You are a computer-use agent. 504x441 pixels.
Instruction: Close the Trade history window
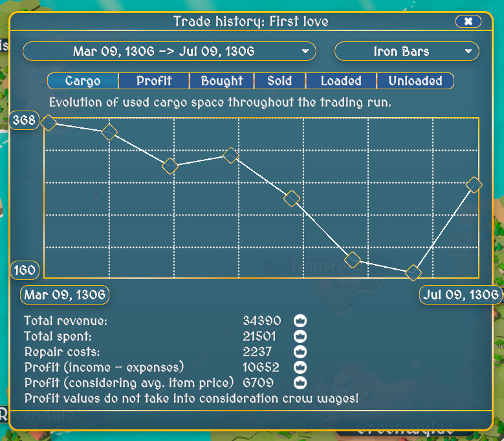tap(468, 21)
